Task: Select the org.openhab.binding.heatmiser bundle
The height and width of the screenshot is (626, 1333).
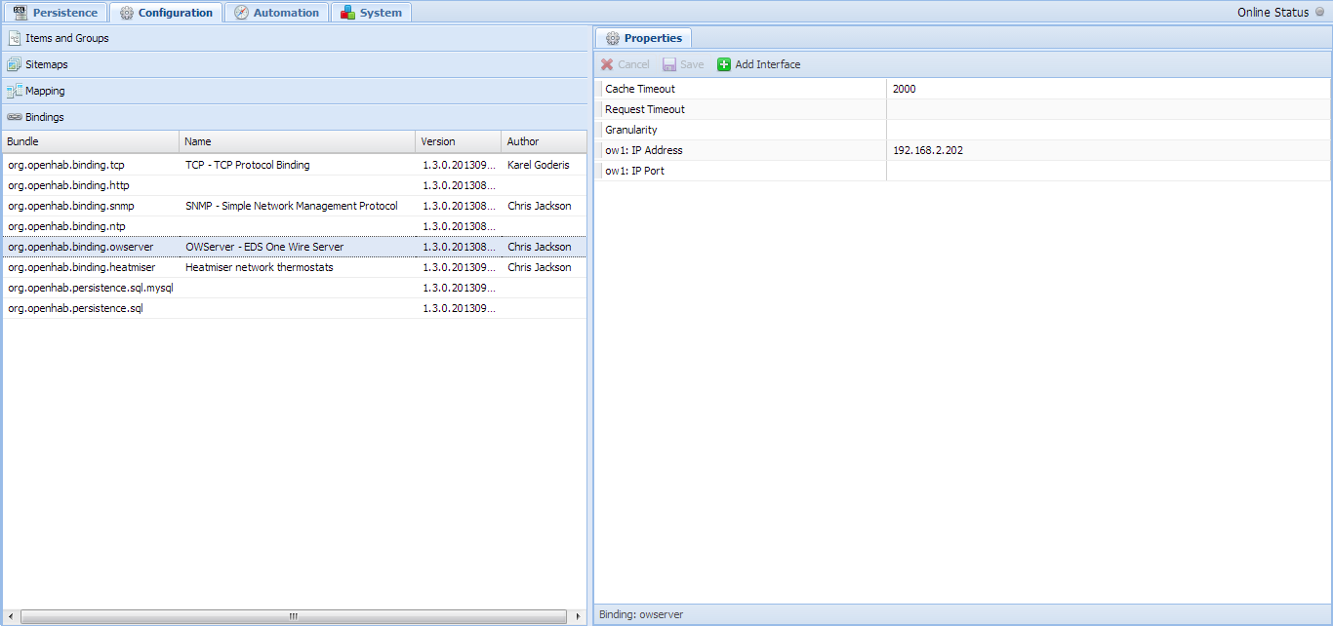Action: coord(81,267)
